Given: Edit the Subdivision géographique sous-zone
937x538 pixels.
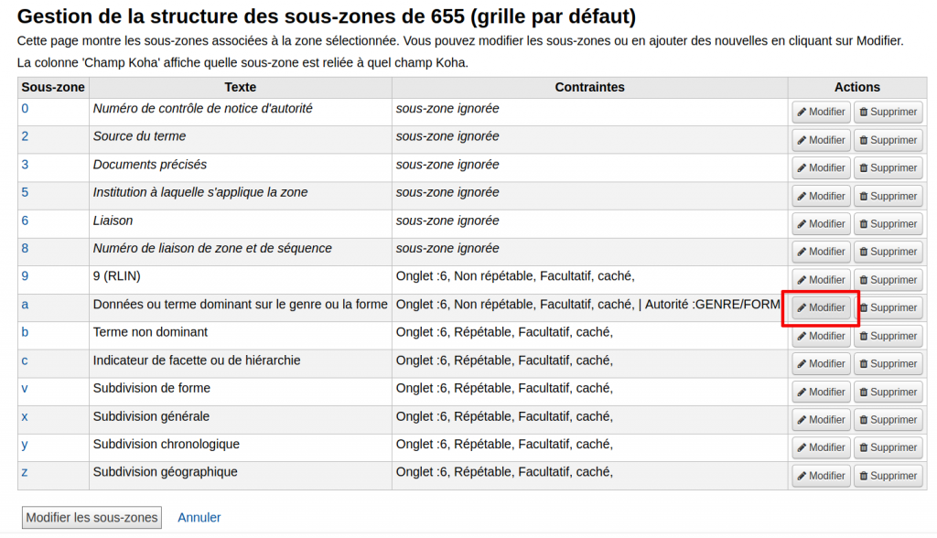Looking at the screenshot, I should pos(821,476).
